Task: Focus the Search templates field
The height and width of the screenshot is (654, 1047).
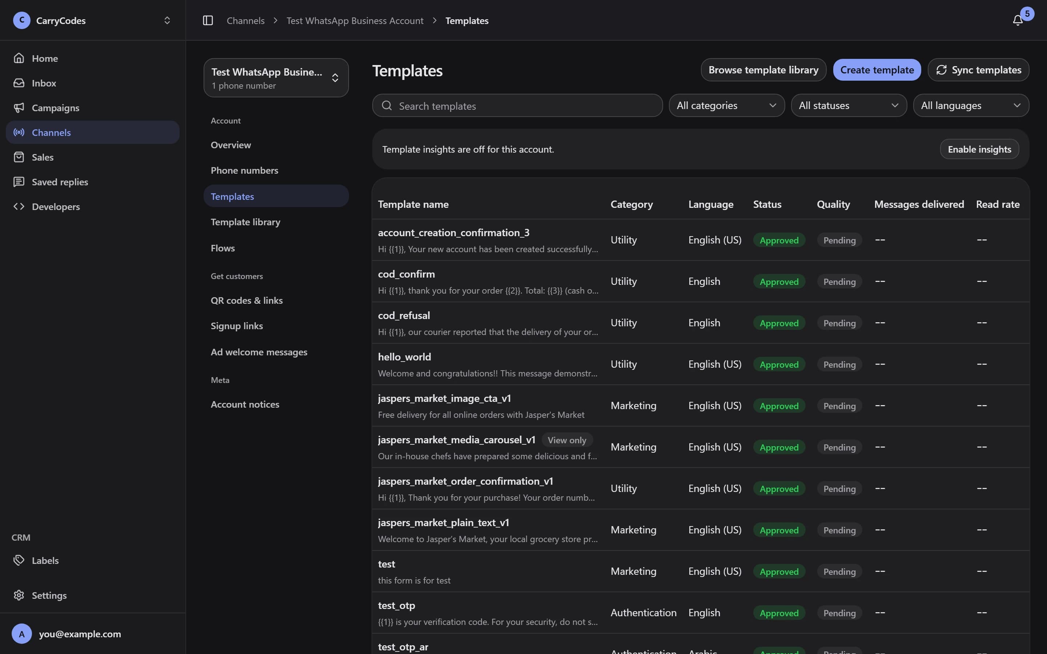Action: click(x=517, y=105)
